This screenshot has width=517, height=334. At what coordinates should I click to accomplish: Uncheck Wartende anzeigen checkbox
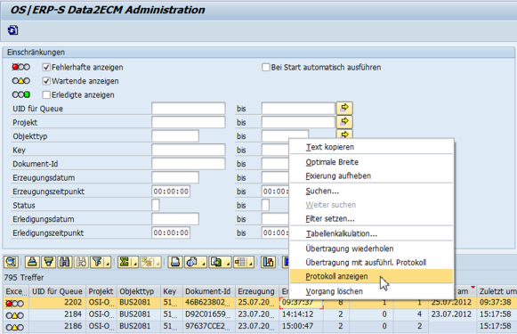(x=46, y=81)
